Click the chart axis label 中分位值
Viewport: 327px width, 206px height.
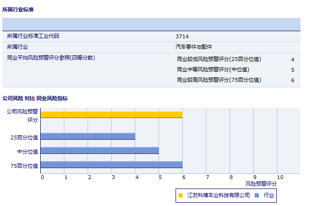pyautogui.click(x=27, y=152)
